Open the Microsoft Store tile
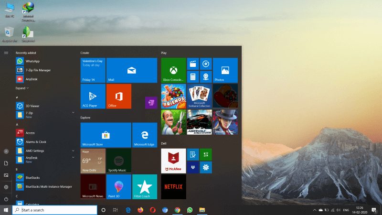 tap(106, 135)
